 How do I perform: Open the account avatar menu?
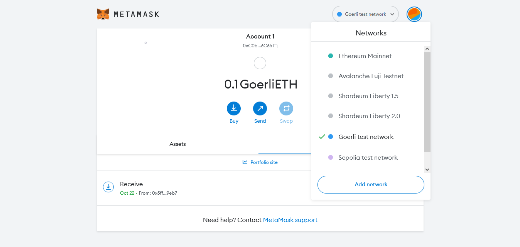pos(414,14)
